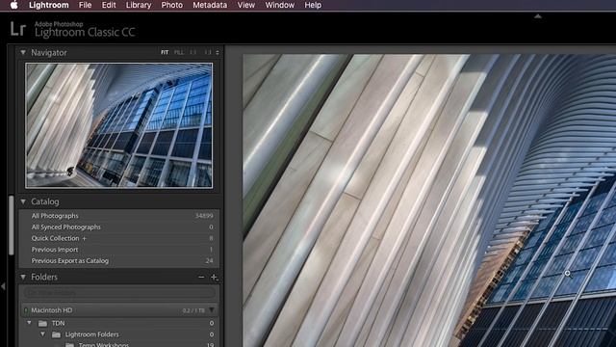The image size is (616, 347).
Task: Open Macintosh HD volume dropdown arrow
Action: click(212, 310)
